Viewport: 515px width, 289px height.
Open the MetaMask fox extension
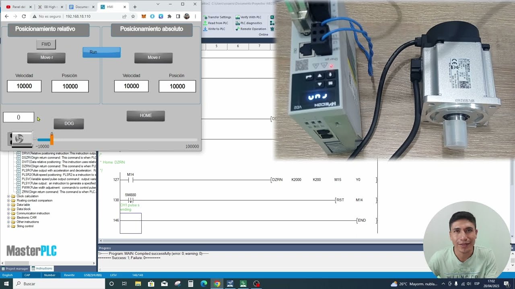(x=144, y=16)
